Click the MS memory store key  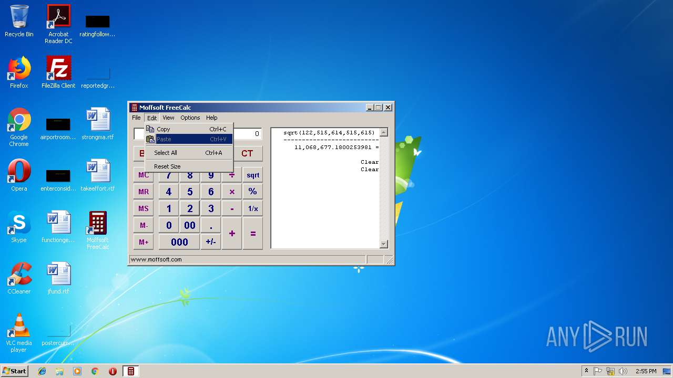coord(144,208)
